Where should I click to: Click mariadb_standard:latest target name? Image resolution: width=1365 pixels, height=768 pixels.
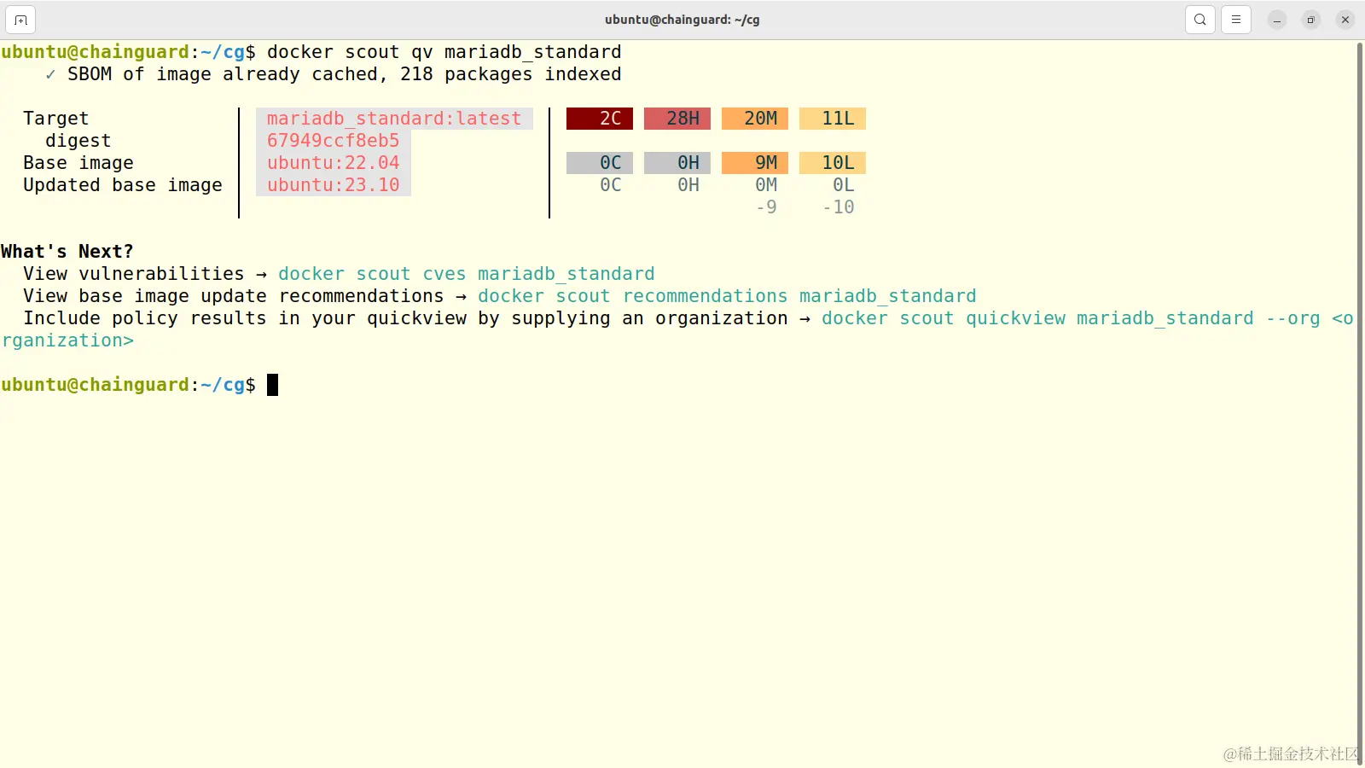(394, 119)
